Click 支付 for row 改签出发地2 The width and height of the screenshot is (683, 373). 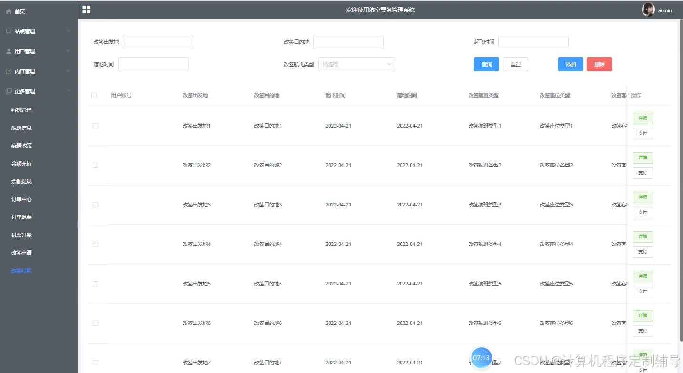(x=643, y=173)
